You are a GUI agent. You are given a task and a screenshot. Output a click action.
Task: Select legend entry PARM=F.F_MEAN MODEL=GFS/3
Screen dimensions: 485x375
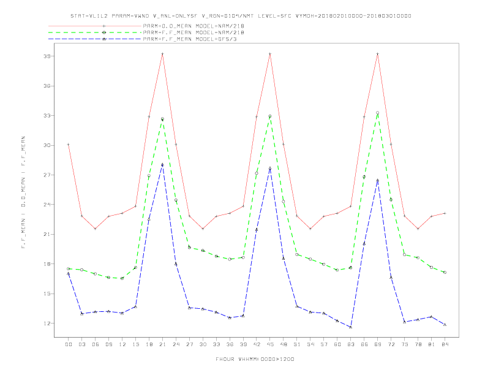190,39
